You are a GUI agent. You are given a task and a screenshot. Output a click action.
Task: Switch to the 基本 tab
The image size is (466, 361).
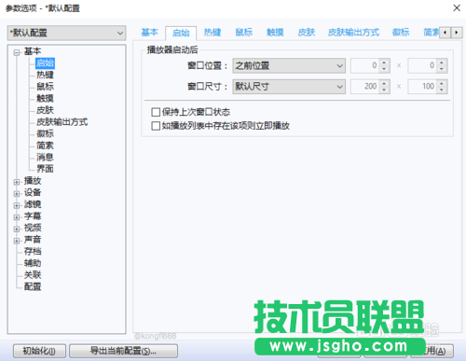pos(150,33)
